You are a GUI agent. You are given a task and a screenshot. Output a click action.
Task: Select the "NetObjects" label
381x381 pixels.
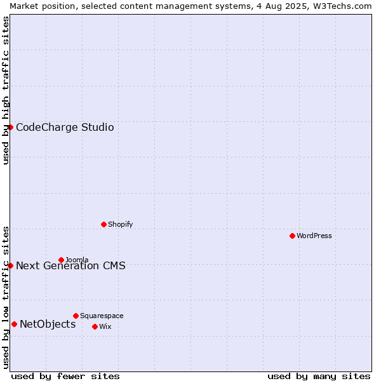point(48,324)
